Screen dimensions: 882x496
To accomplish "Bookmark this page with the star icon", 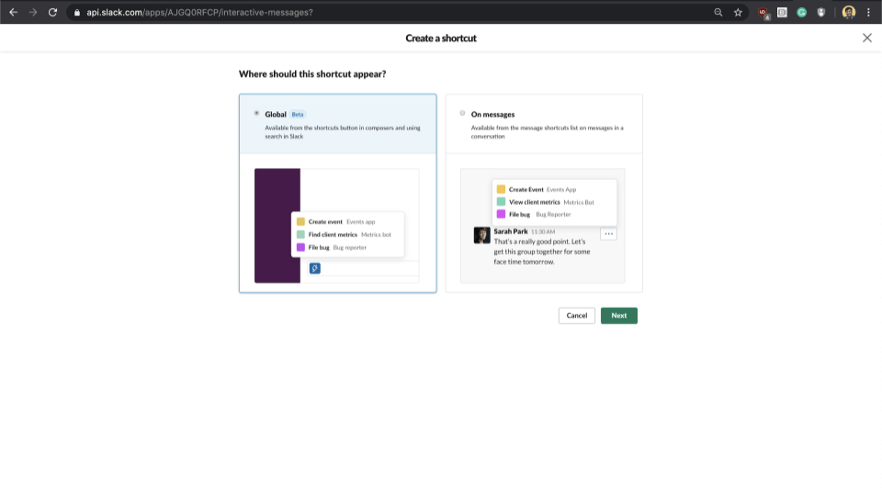I will coord(738,12).
